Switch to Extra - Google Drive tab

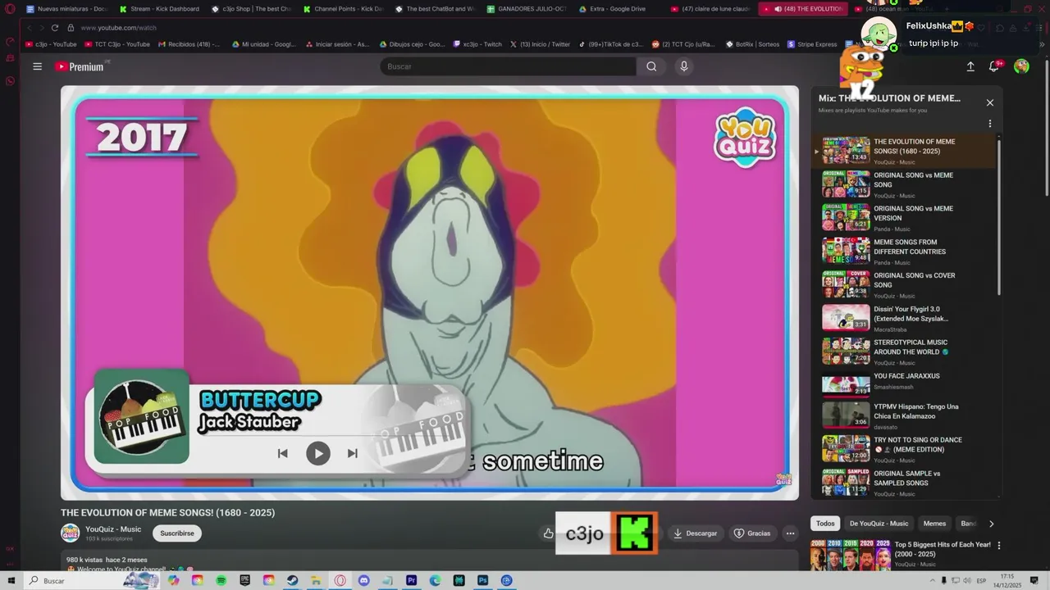(617, 9)
